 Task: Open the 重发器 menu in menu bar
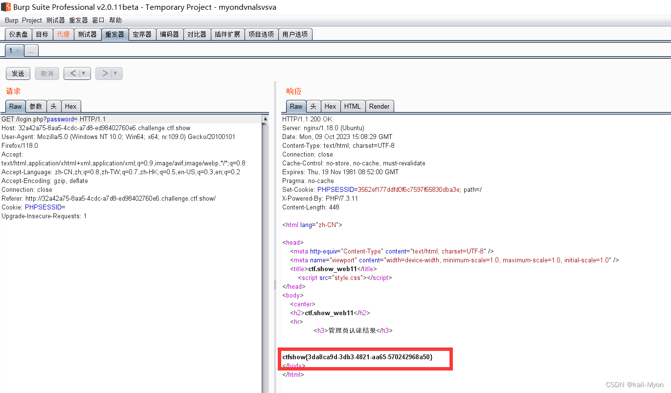tap(78, 20)
